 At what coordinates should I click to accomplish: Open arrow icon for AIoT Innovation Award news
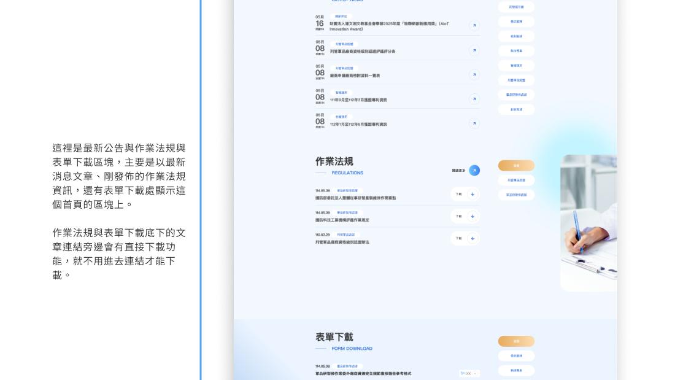click(474, 25)
